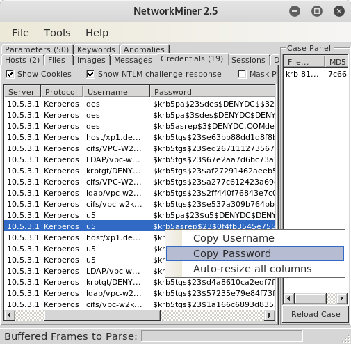Click the credentials horizontal scrollbar thumb
351x344 pixels.
pos(102,315)
